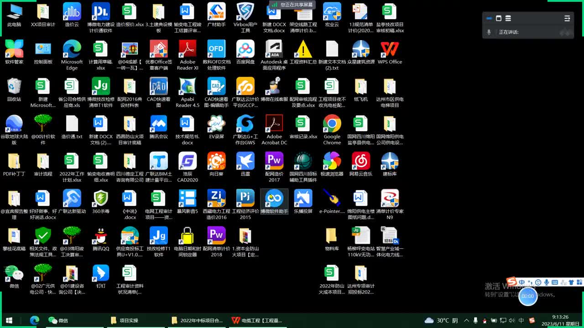Toggle the 中 input mode in system tray
The width and height of the screenshot is (584, 328).
521,320
